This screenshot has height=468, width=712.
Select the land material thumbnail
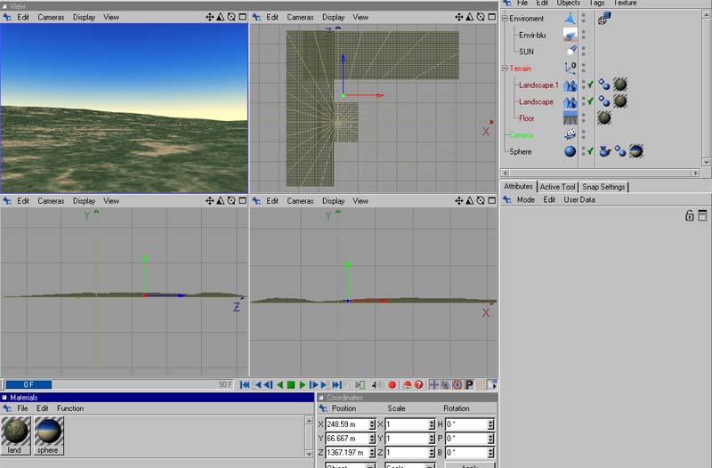click(16, 432)
